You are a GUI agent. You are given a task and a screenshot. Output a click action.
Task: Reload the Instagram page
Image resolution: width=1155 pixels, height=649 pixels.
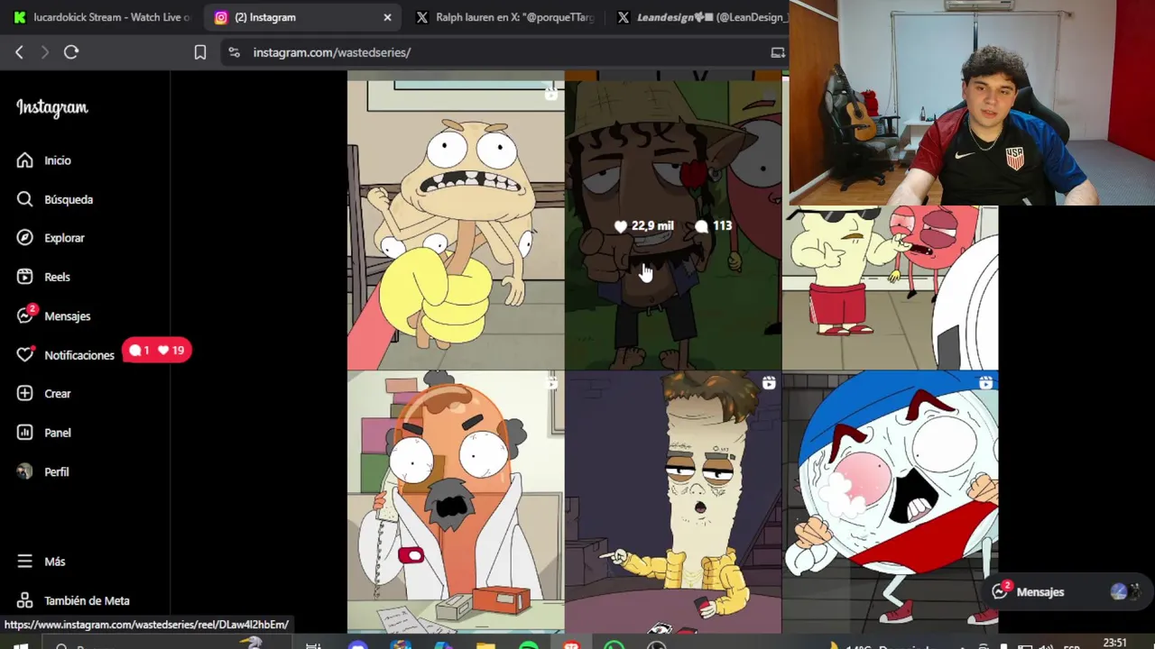click(71, 52)
